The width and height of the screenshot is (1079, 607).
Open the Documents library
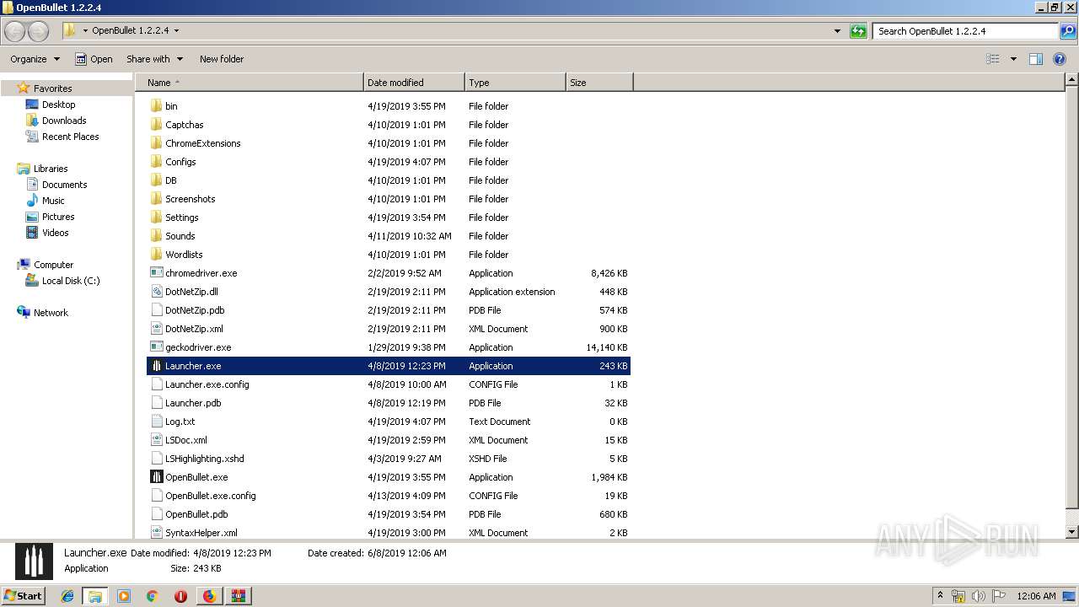64,185
